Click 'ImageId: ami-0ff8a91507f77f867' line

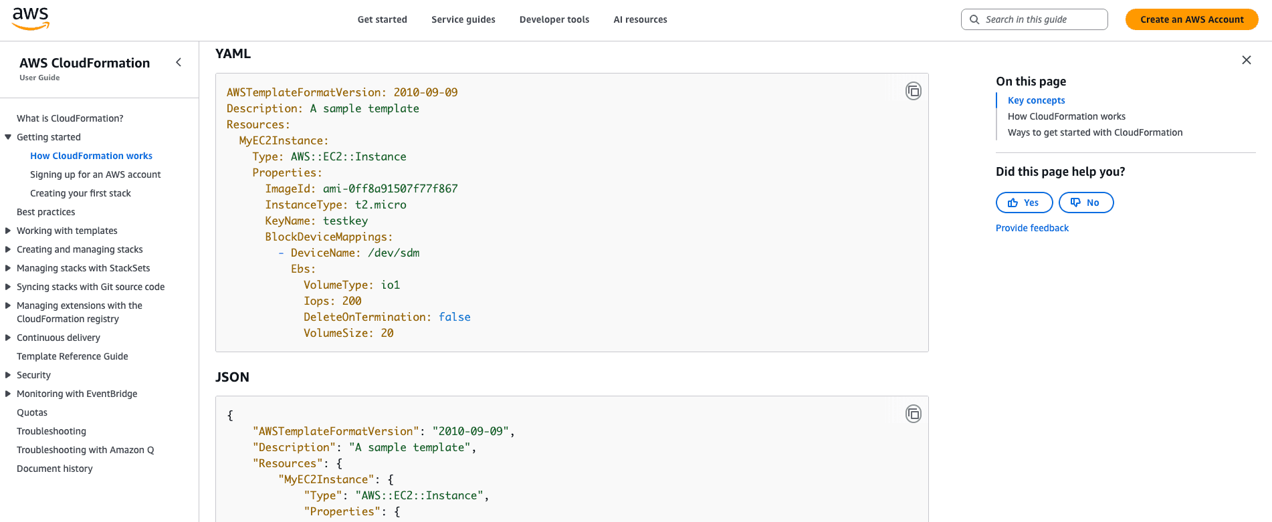click(361, 188)
